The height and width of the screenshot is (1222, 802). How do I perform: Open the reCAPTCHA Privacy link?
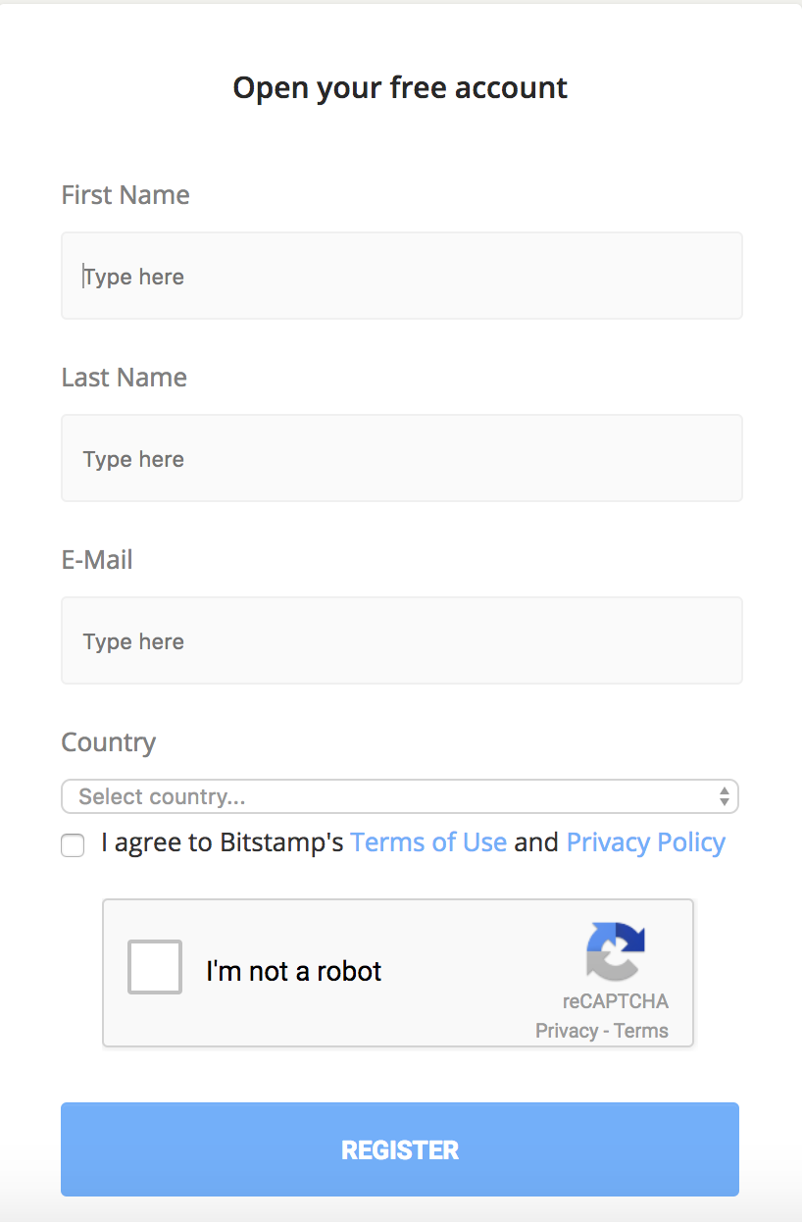click(567, 1031)
